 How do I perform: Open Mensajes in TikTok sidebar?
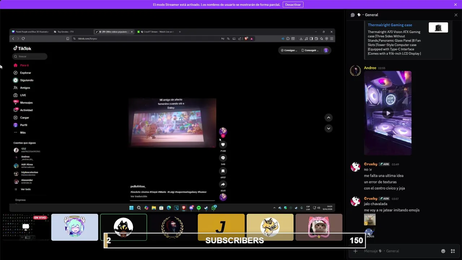point(23,103)
